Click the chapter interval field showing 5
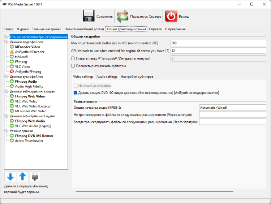The image size is (271, 204). pos(219,58)
